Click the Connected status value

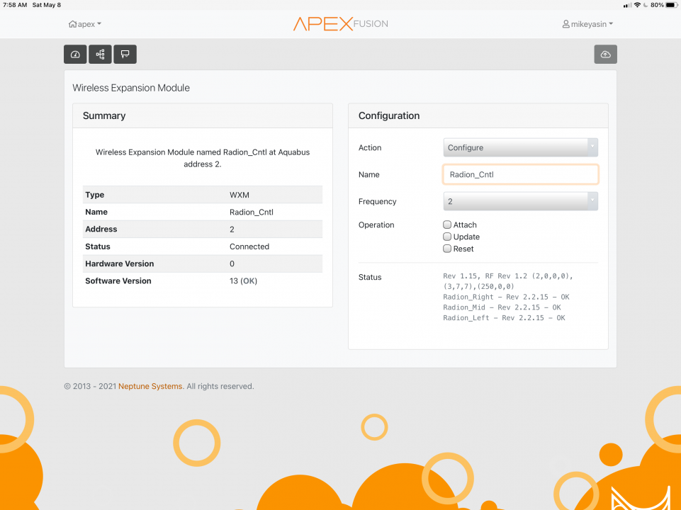pos(249,246)
